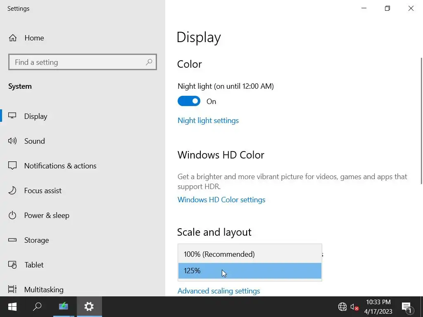423x317 pixels.
Task: Select the Sound speaker icon in sidebar
Action: pos(12,141)
